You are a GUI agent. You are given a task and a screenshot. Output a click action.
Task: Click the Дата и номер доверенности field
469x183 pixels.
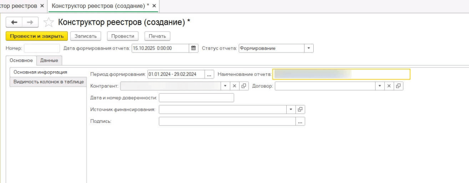click(196, 98)
